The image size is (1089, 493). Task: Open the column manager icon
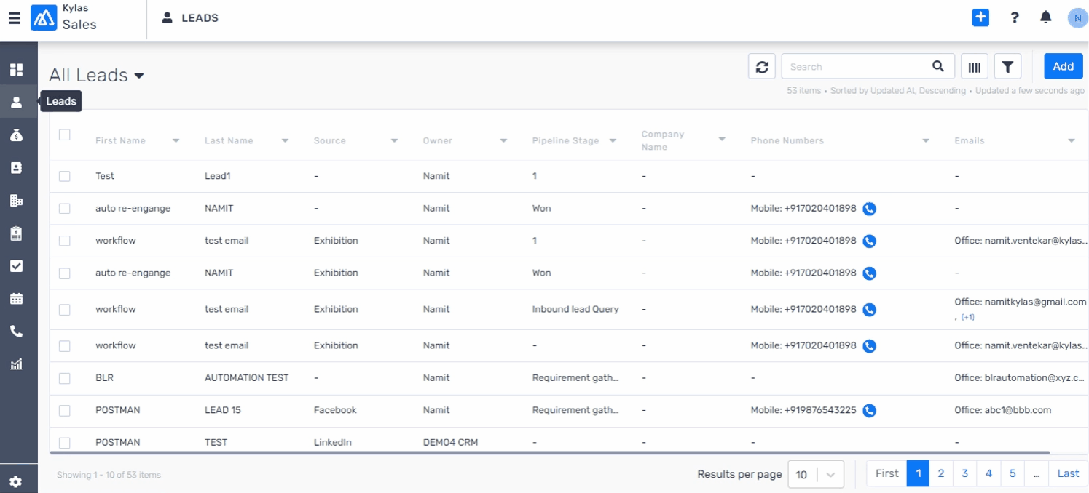pos(975,67)
